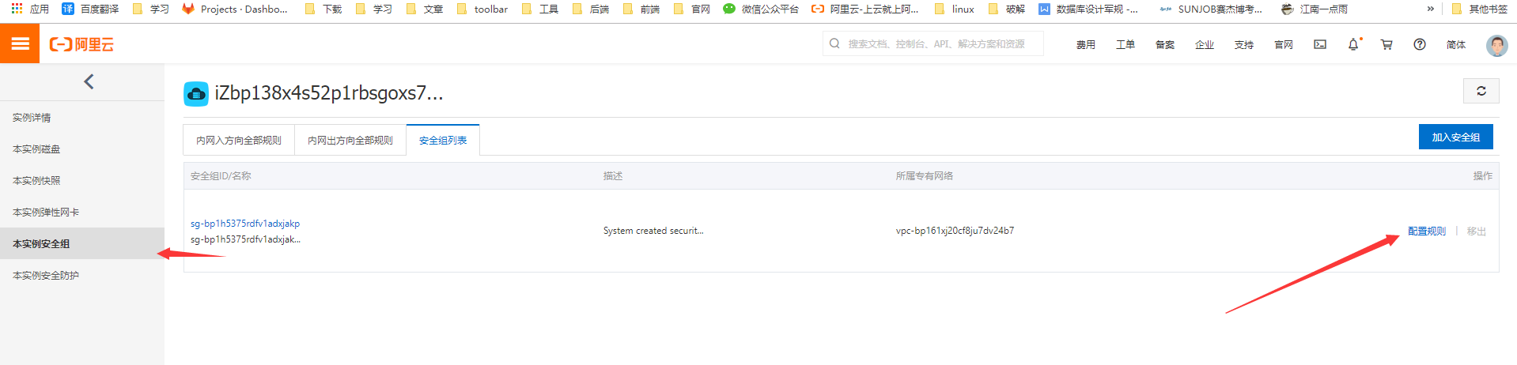
Task: Open the 前端 bookmark folder
Action: 641,9
